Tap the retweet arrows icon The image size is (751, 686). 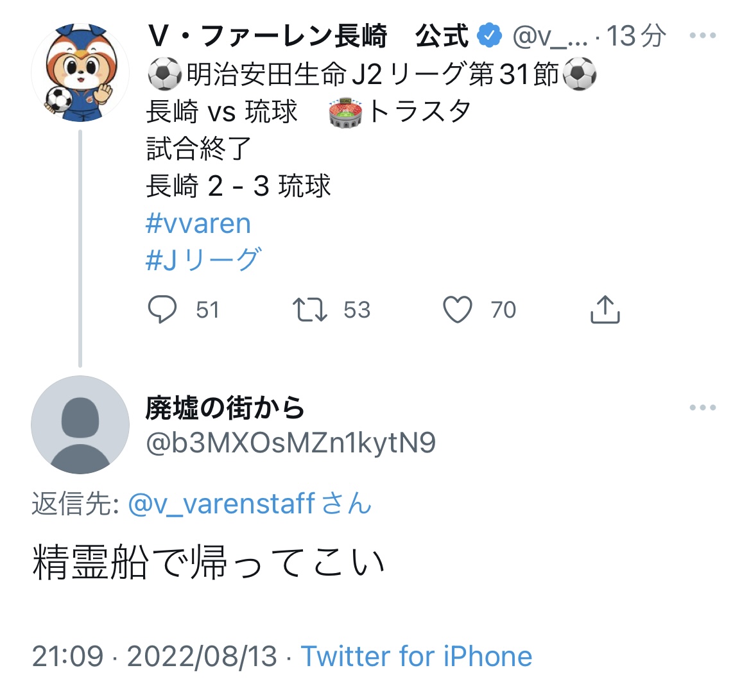click(310, 309)
